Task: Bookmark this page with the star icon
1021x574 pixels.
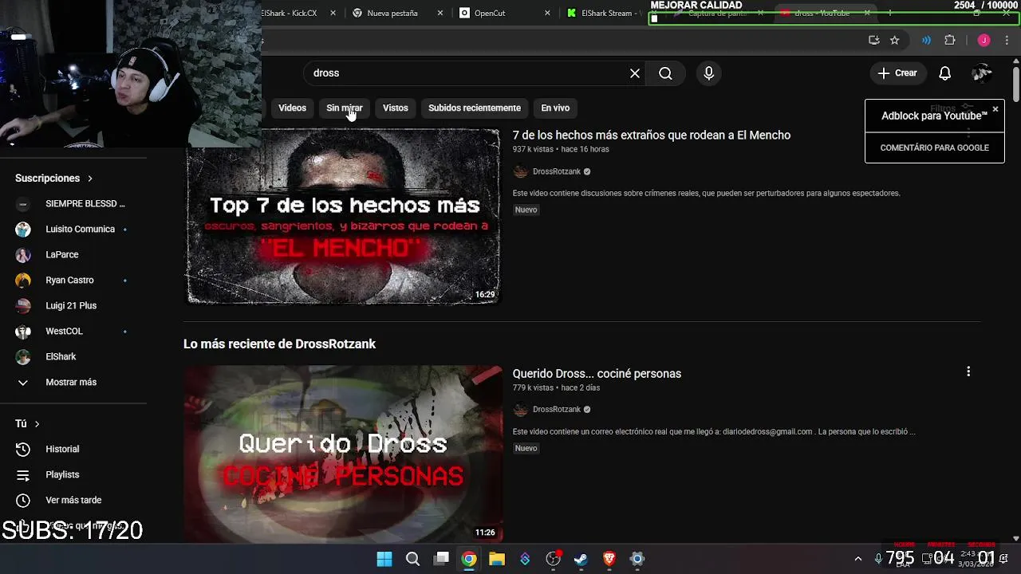Action: 895,41
